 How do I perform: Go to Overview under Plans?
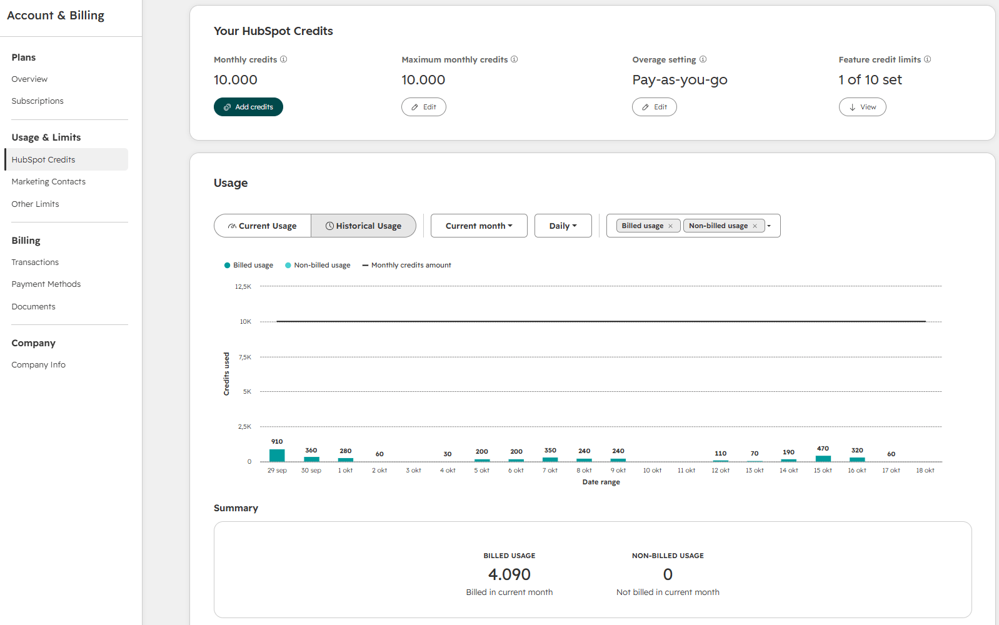[x=29, y=79]
